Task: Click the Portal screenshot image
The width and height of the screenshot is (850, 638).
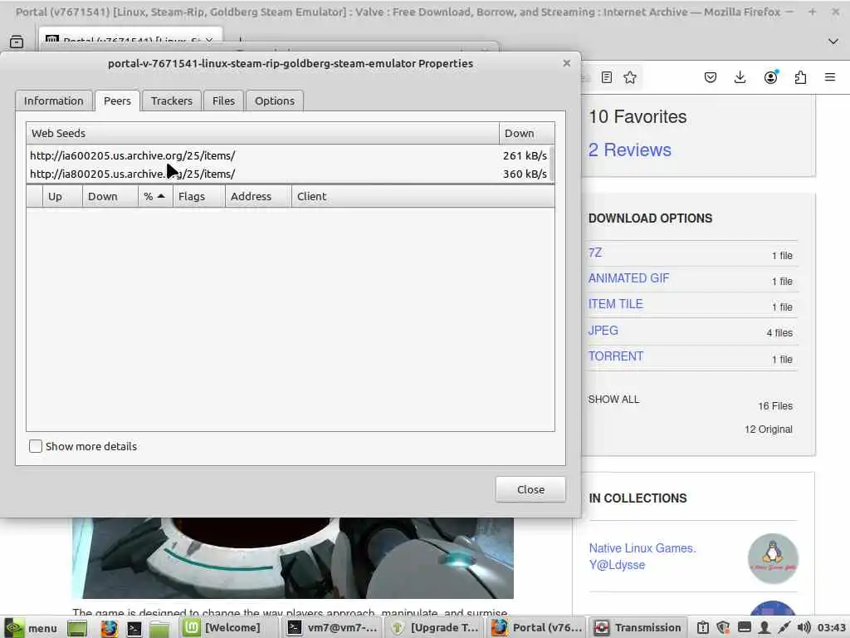Action: (x=293, y=557)
